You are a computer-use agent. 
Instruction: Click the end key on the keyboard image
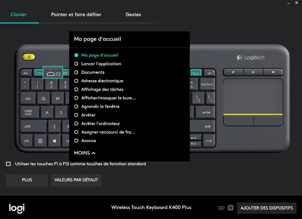209,141
